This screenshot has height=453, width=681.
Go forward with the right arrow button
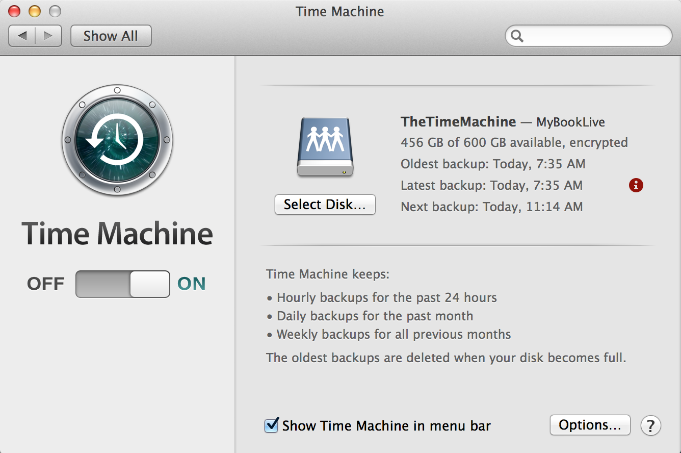tap(48, 36)
